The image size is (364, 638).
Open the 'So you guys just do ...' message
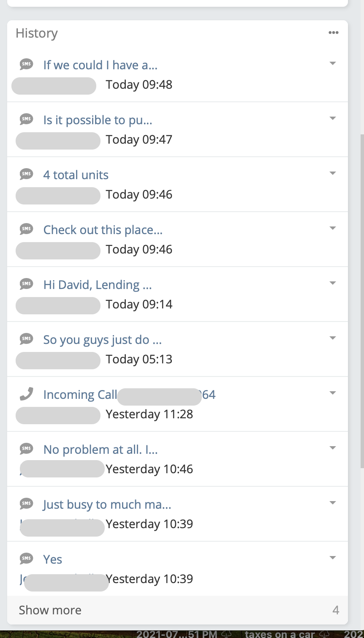102,340
